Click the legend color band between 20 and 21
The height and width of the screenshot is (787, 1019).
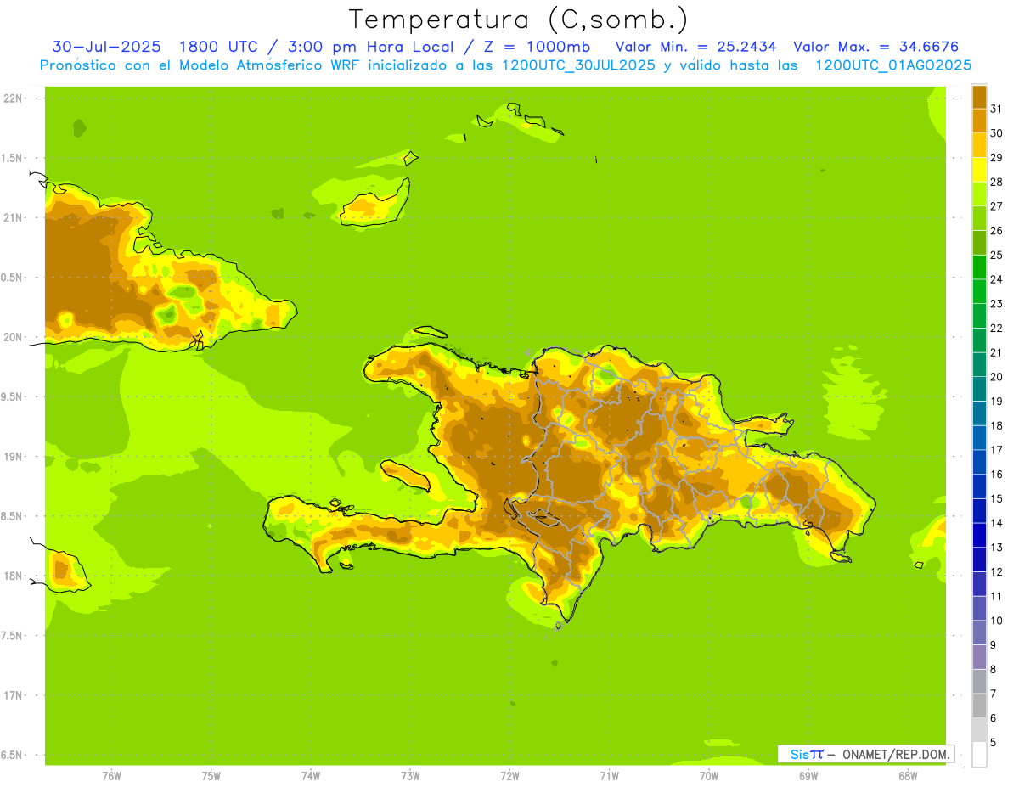coord(979,364)
